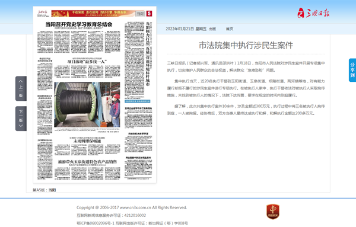
Task: Open article 当阳召开党史学习教育总结会 on newspaper page
Action: [79, 24]
